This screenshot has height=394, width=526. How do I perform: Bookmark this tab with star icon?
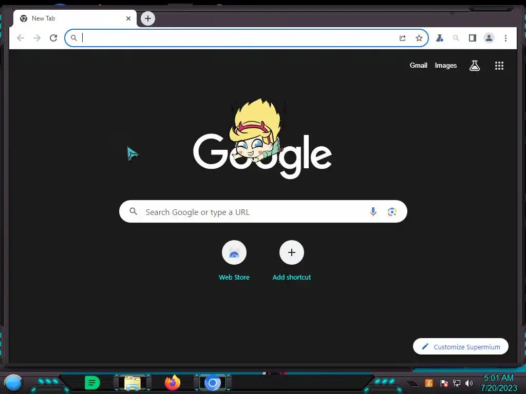(419, 38)
